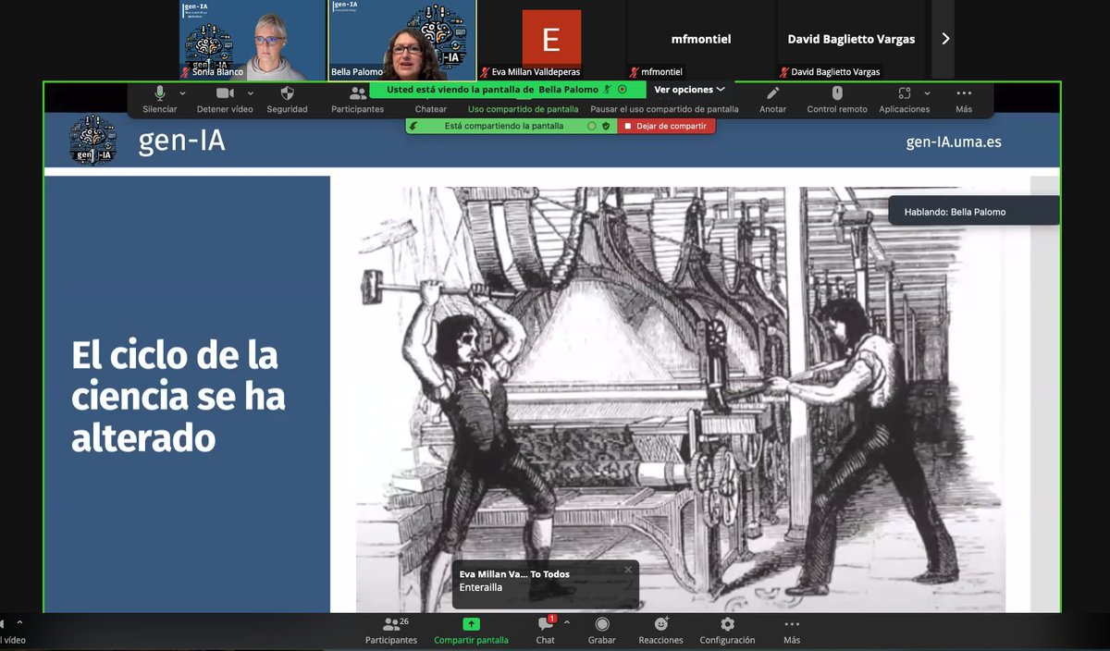Expand Ver opciones dropdown
Viewport: 1110px width, 651px height.
(689, 90)
